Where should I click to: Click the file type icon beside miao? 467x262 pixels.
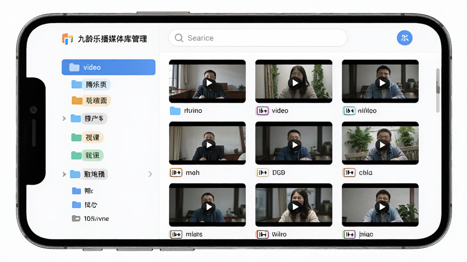tap(349, 234)
